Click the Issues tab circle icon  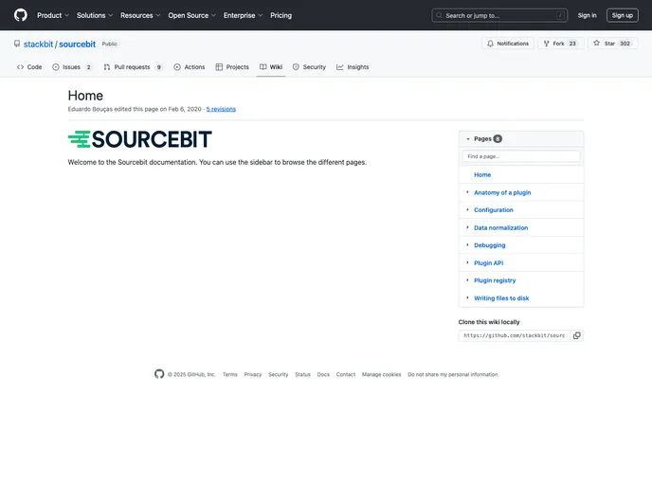56,67
